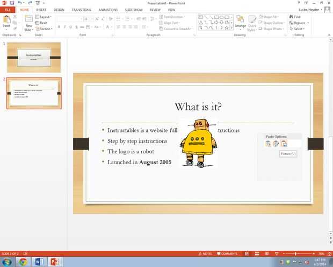
Task: Click the Undo arrow icon
Action: click(x=19, y=3)
